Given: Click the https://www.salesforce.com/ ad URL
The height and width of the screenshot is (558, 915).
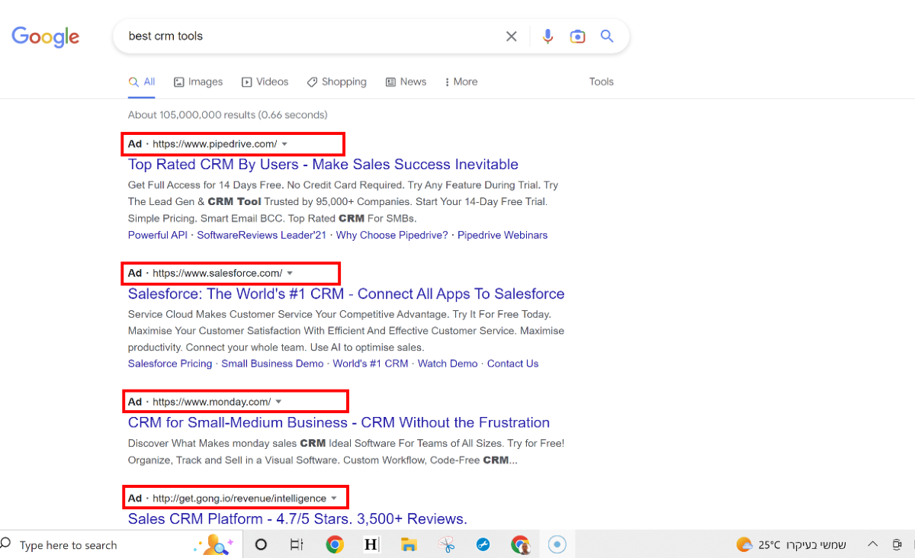Looking at the screenshot, I should [x=217, y=273].
